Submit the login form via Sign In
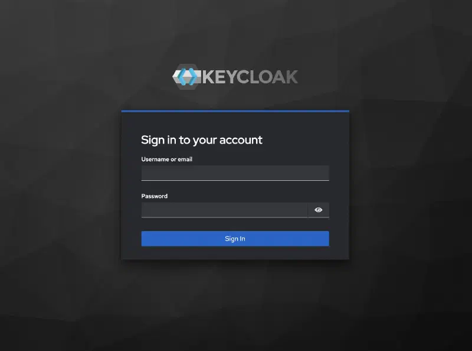 pos(235,239)
